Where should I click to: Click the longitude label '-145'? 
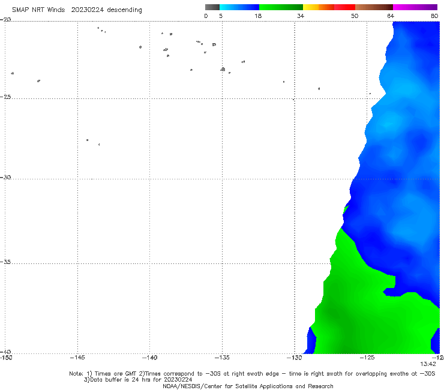pos(77,358)
